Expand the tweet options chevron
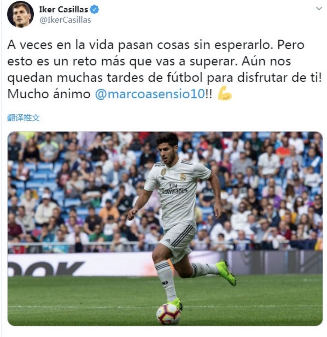Screen dimensions: 327x337 pyautogui.click(x=319, y=8)
